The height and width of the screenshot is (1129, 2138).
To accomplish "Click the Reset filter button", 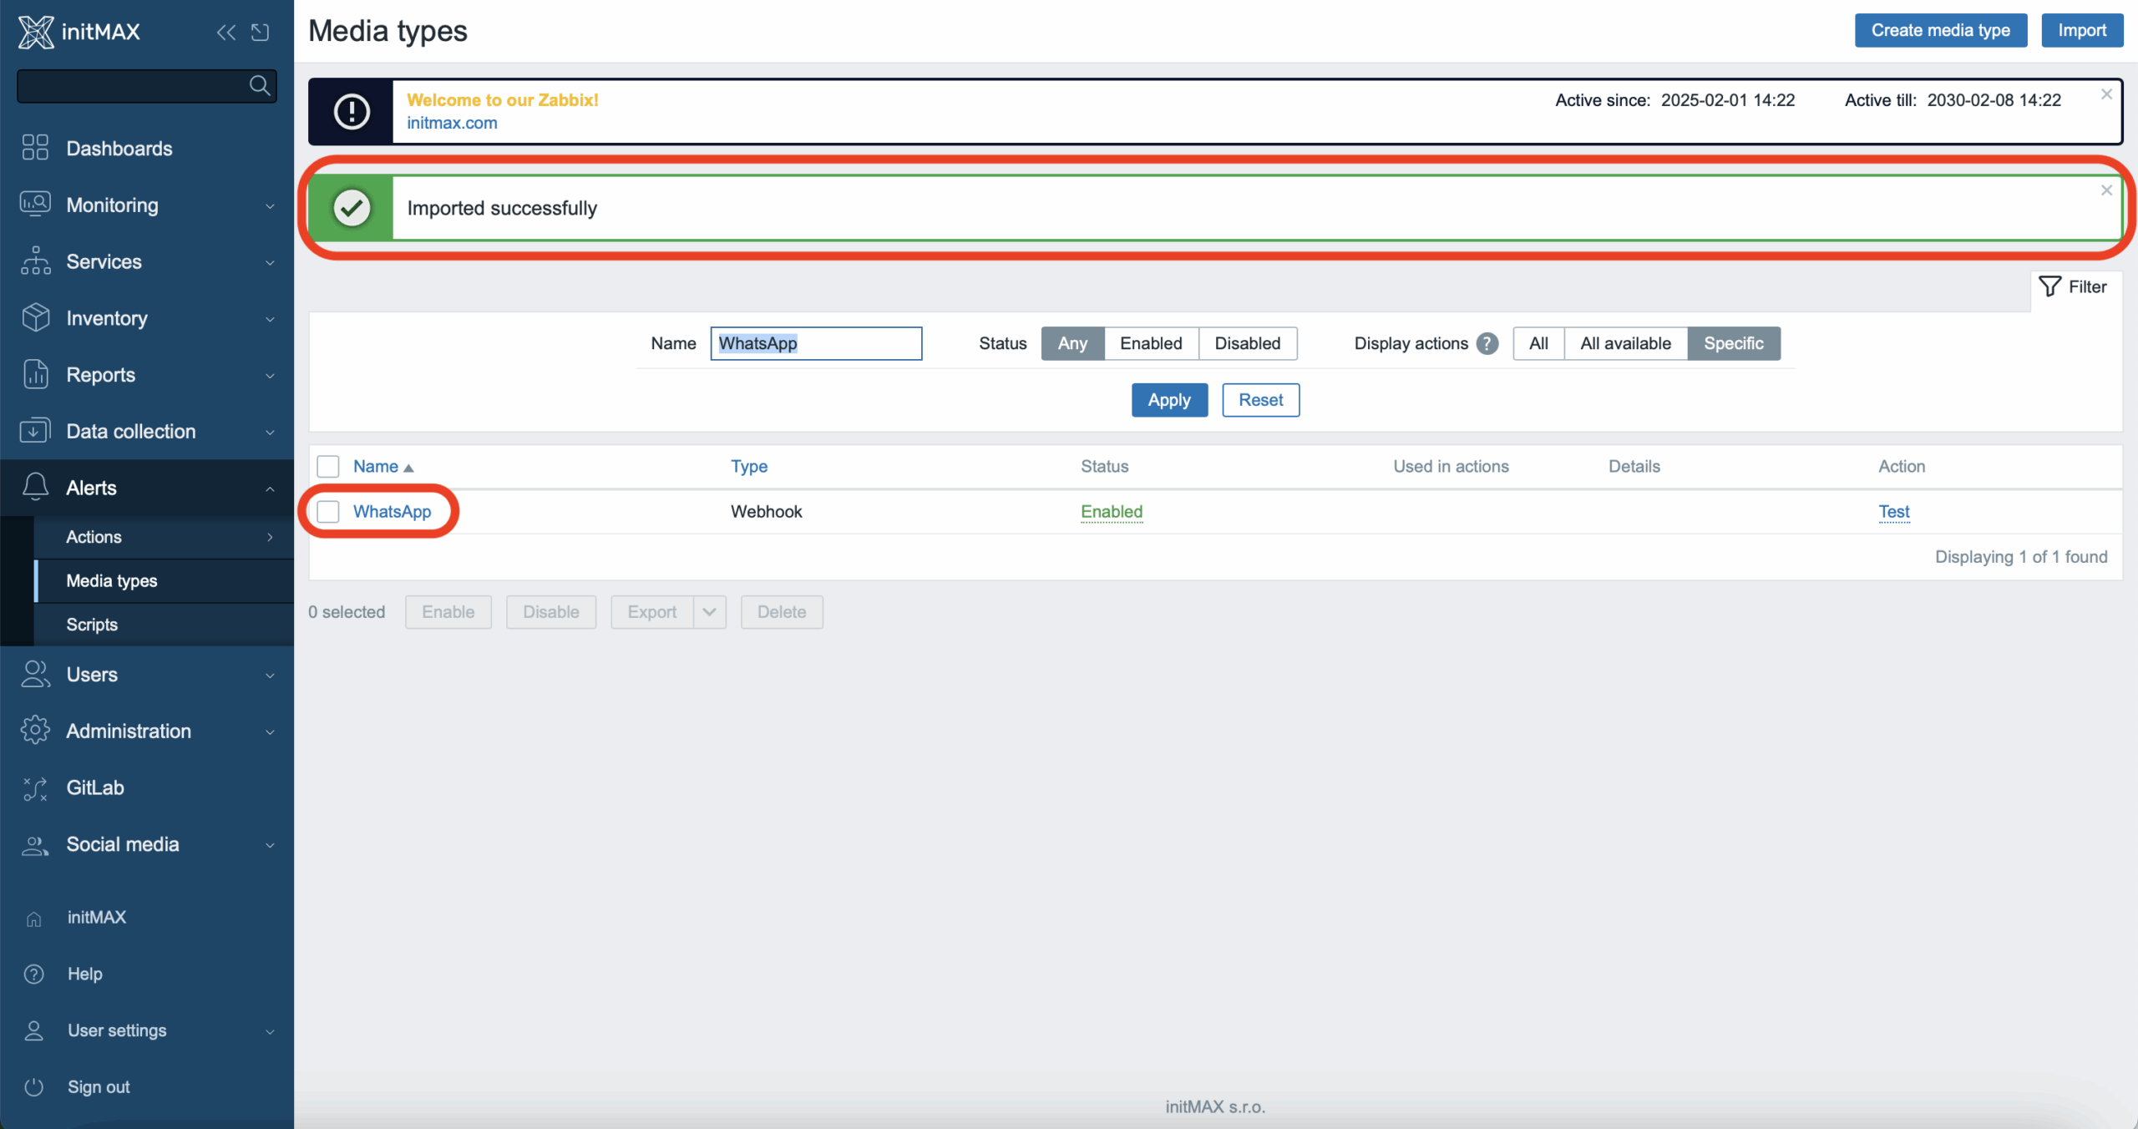I will tap(1260, 400).
